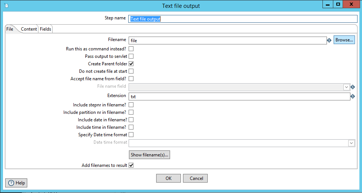Check 'Do not create file at start'
This screenshot has width=362, height=193.
131,71
